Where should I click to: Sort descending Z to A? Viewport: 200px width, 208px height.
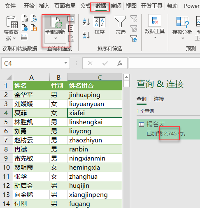tap(86, 35)
